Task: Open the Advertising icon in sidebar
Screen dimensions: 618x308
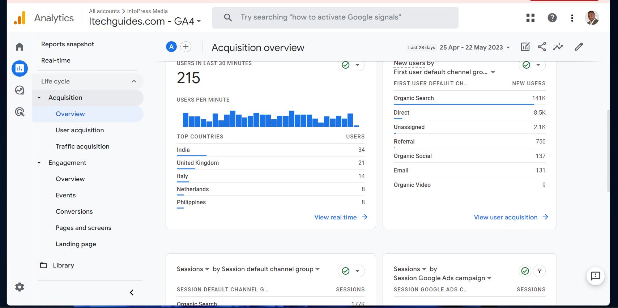Action: tap(20, 112)
